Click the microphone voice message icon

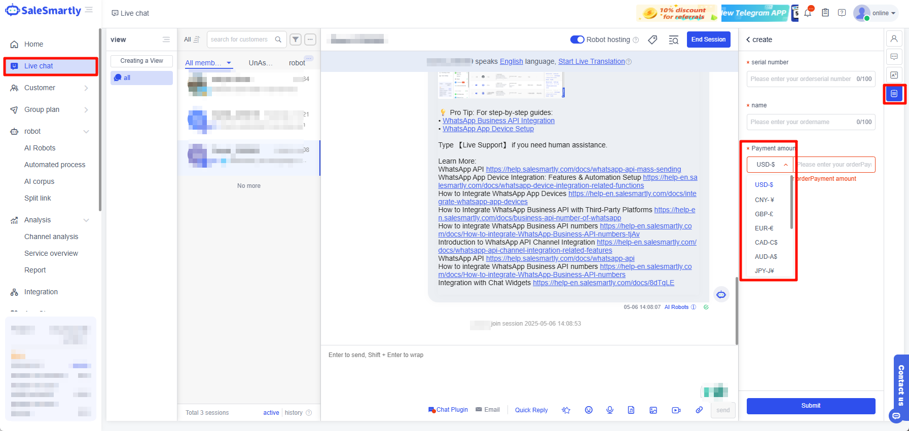pyautogui.click(x=610, y=410)
